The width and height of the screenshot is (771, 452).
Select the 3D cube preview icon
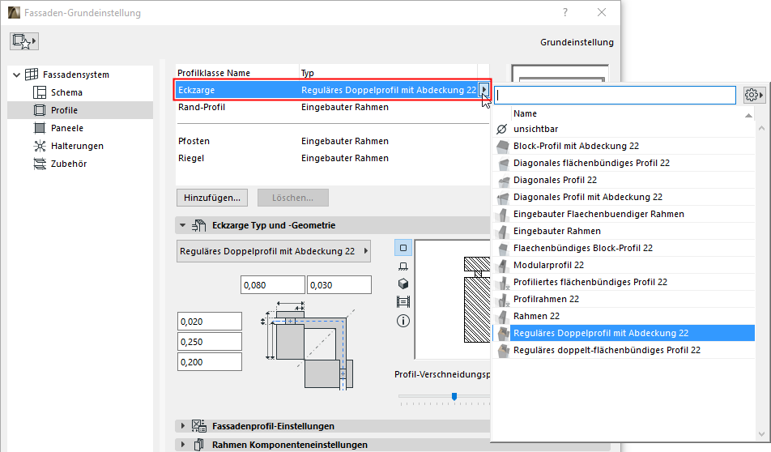click(x=403, y=284)
